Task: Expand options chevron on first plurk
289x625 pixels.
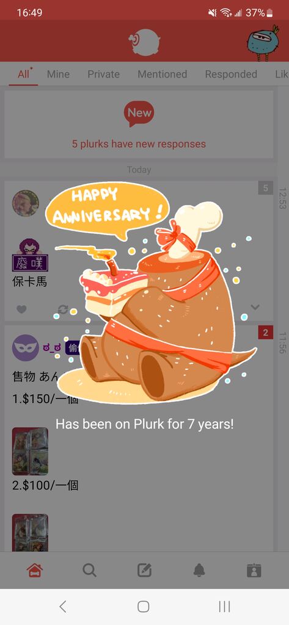Action: [x=255, y=307]
